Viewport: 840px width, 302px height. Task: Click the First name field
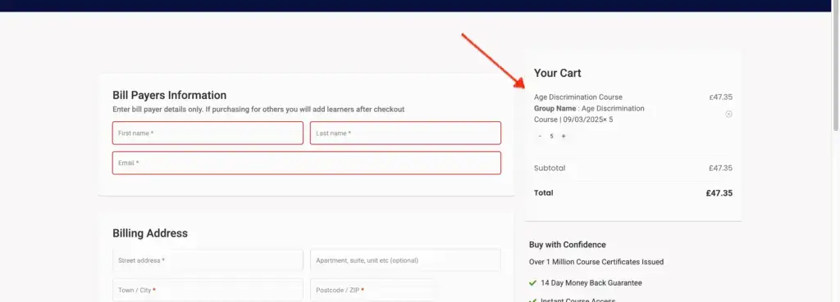point(208,133)
